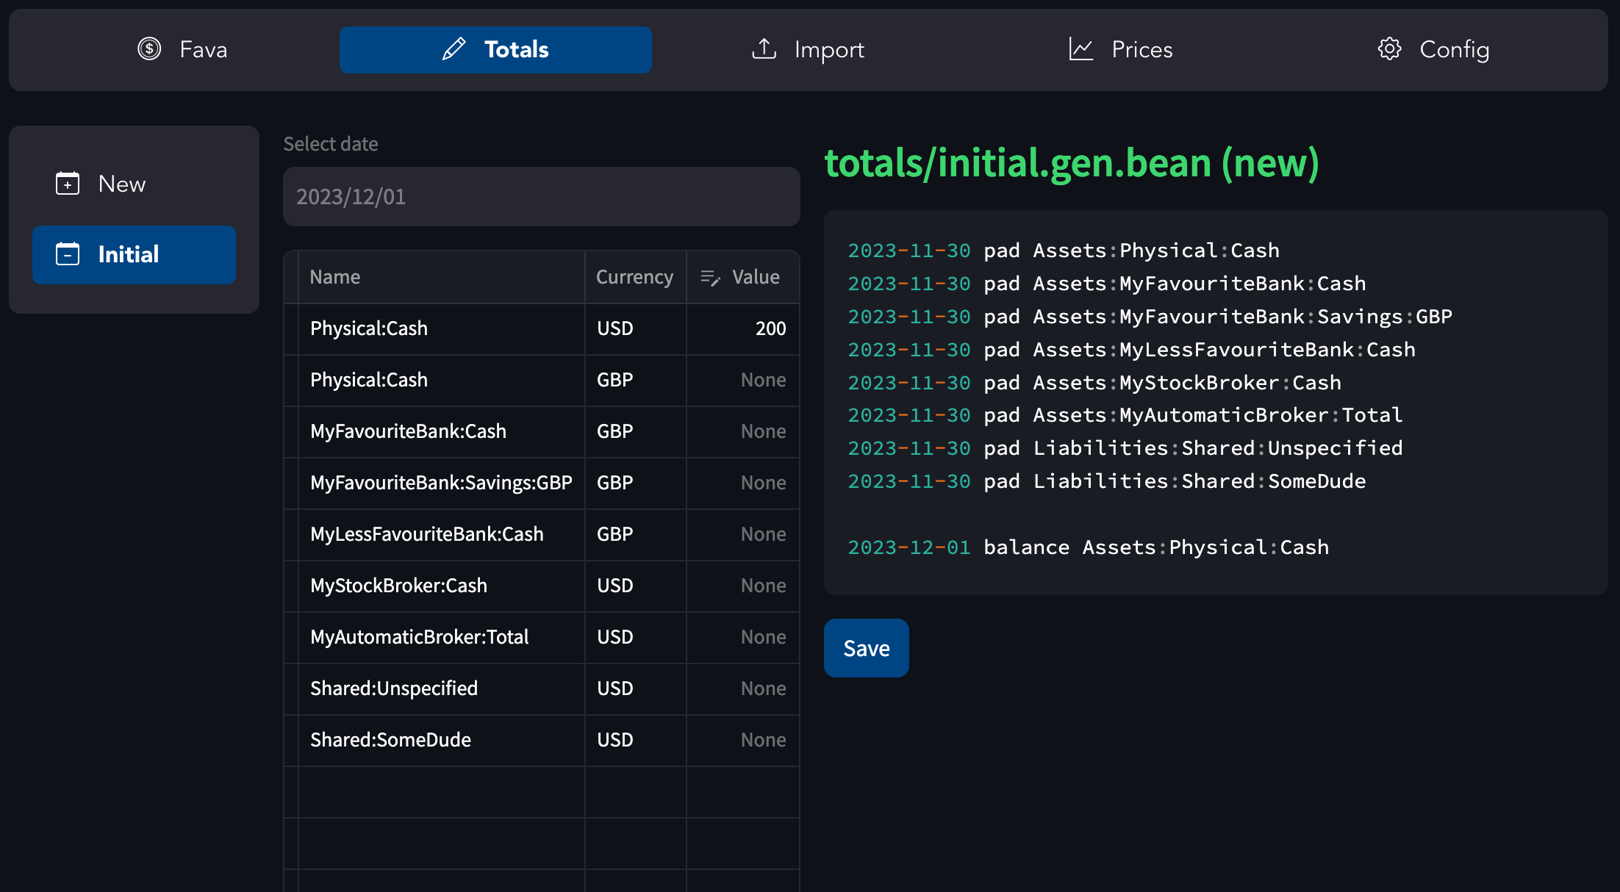1620x892 pixels.
Task: Switch to the Totals tab
Action: coord(495,50)
